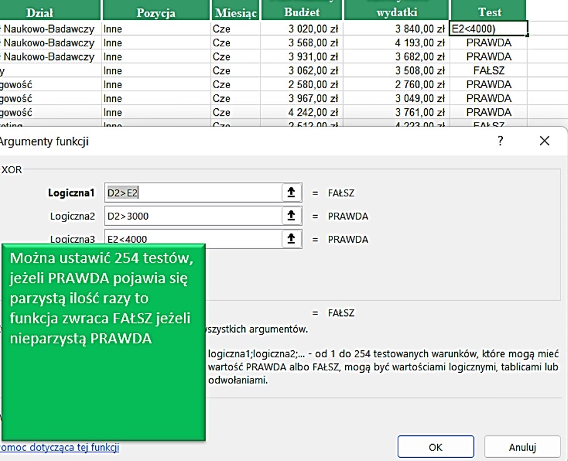Click the Logiczna2 range selector arrow icon
The width and height of the screenshot is (568, 461).
click(x=291, y=216)
